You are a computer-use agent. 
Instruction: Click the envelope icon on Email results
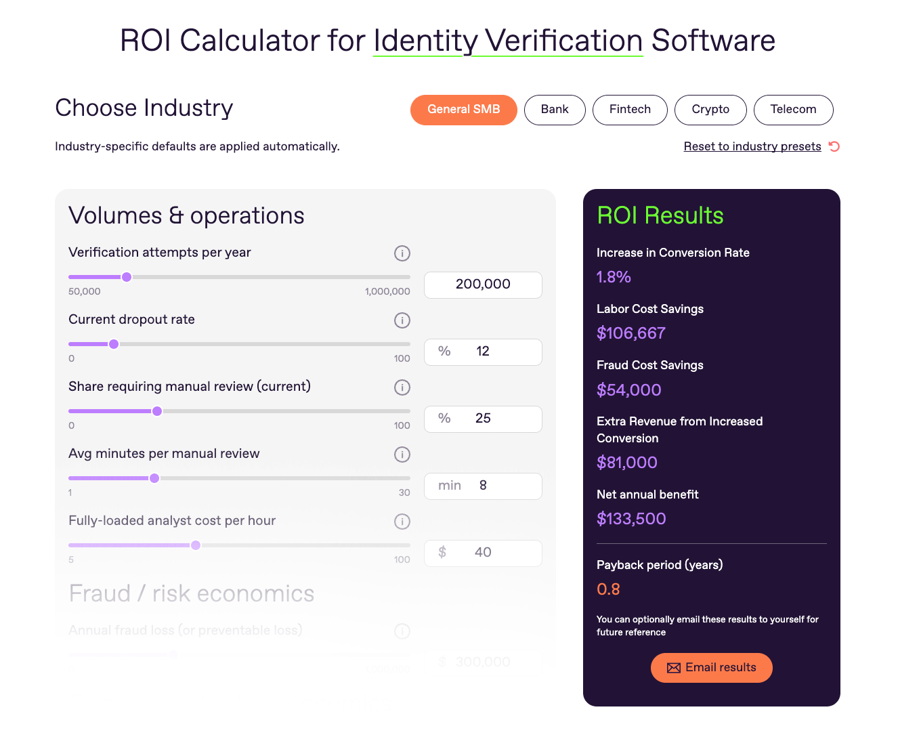[674, 667]
